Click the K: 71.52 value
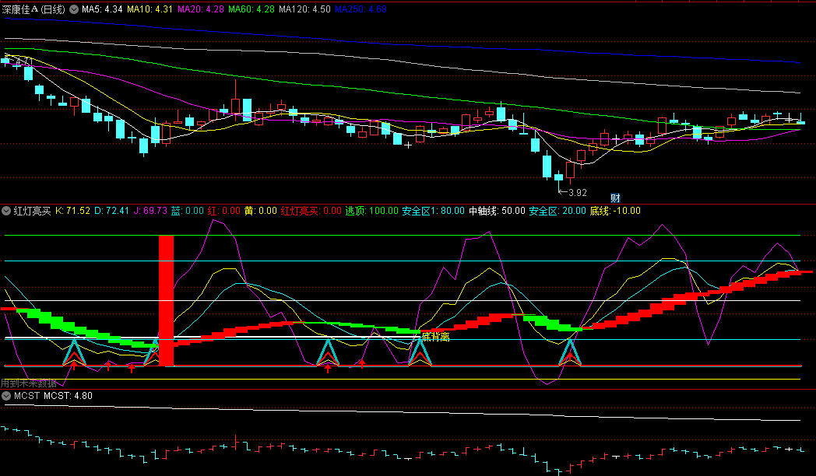The height and width of the screenshot is (476, 816). point(73,211)
